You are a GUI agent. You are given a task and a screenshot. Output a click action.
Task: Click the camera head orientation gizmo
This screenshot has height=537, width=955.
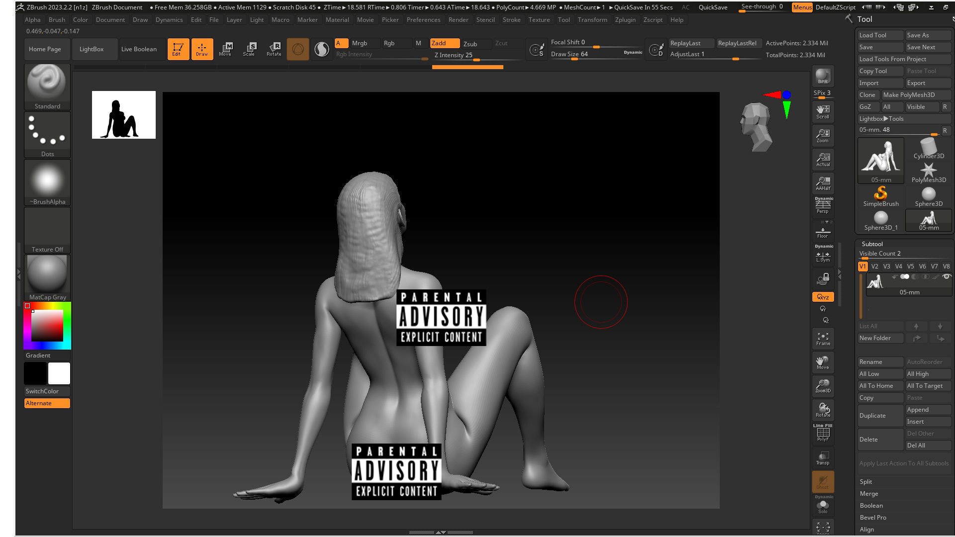tap(756, 127)
